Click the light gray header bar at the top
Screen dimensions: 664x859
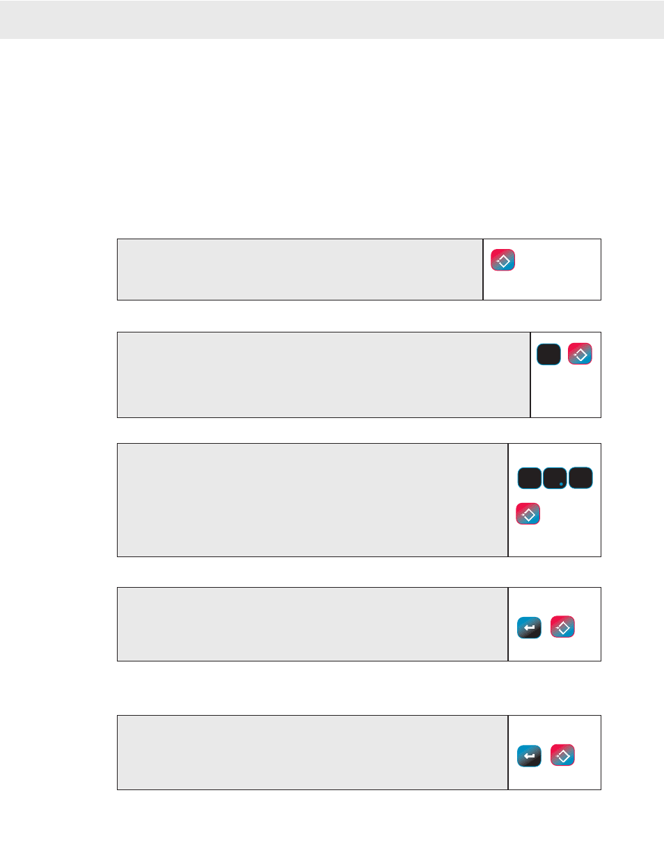[x=332, y=19]
